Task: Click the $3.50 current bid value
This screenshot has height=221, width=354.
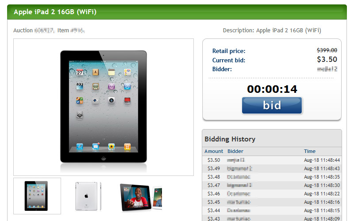Action: (x=327, y=59)
